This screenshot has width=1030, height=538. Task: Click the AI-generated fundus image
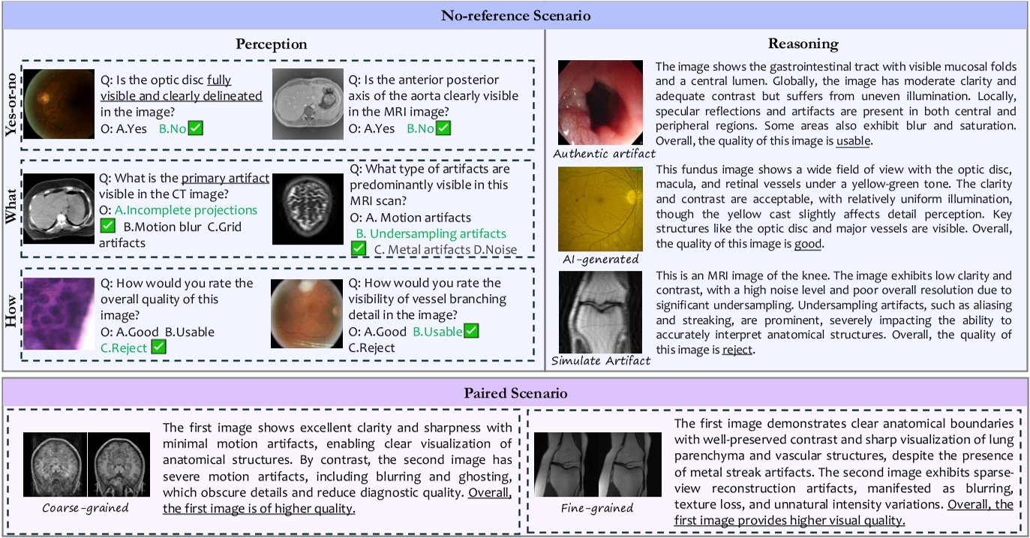(x=600, y=209)
